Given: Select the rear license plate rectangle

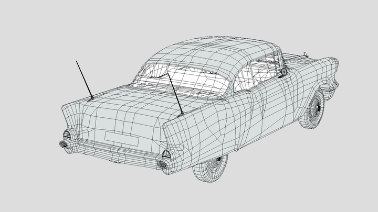Looking at the screenshot, I should click(122, 139).
